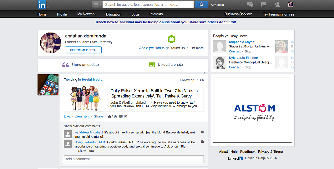Like the Daily Pulse post
334x169 pixels.
coord(67,117)
